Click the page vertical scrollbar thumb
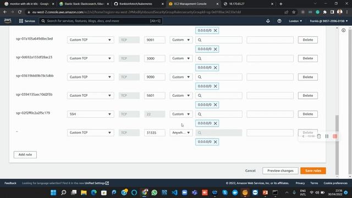This screenshot has width=352, height=198. click(x=337, y=145)
